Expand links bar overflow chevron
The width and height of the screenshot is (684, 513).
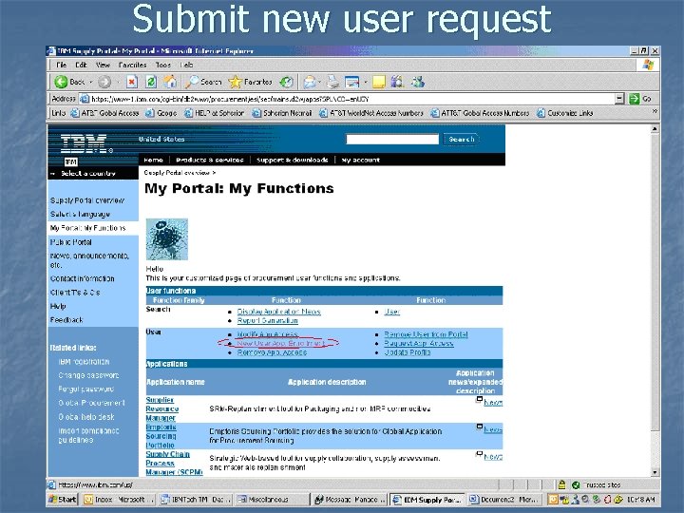tap(655, 112)
